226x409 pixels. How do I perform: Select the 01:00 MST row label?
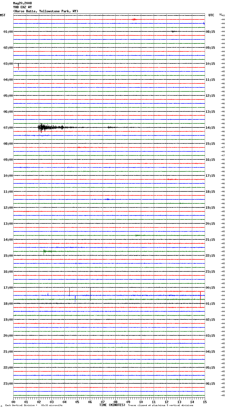(x=8, y=31)
